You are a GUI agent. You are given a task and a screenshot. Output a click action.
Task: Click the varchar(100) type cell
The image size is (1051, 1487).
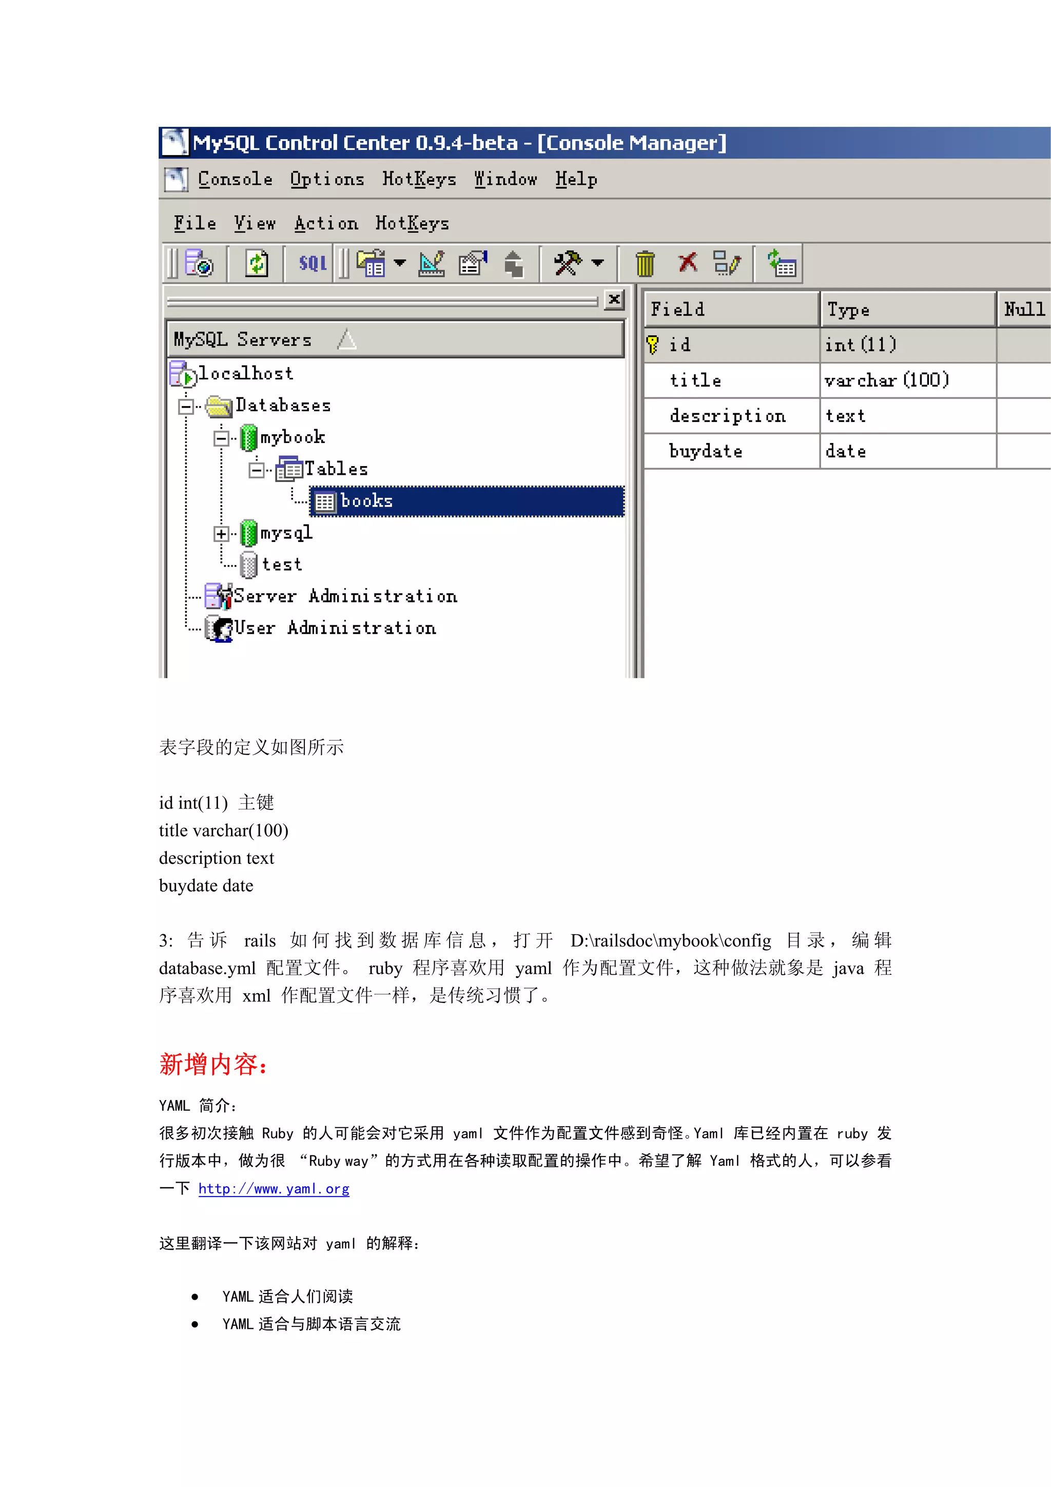coord(908,381)
